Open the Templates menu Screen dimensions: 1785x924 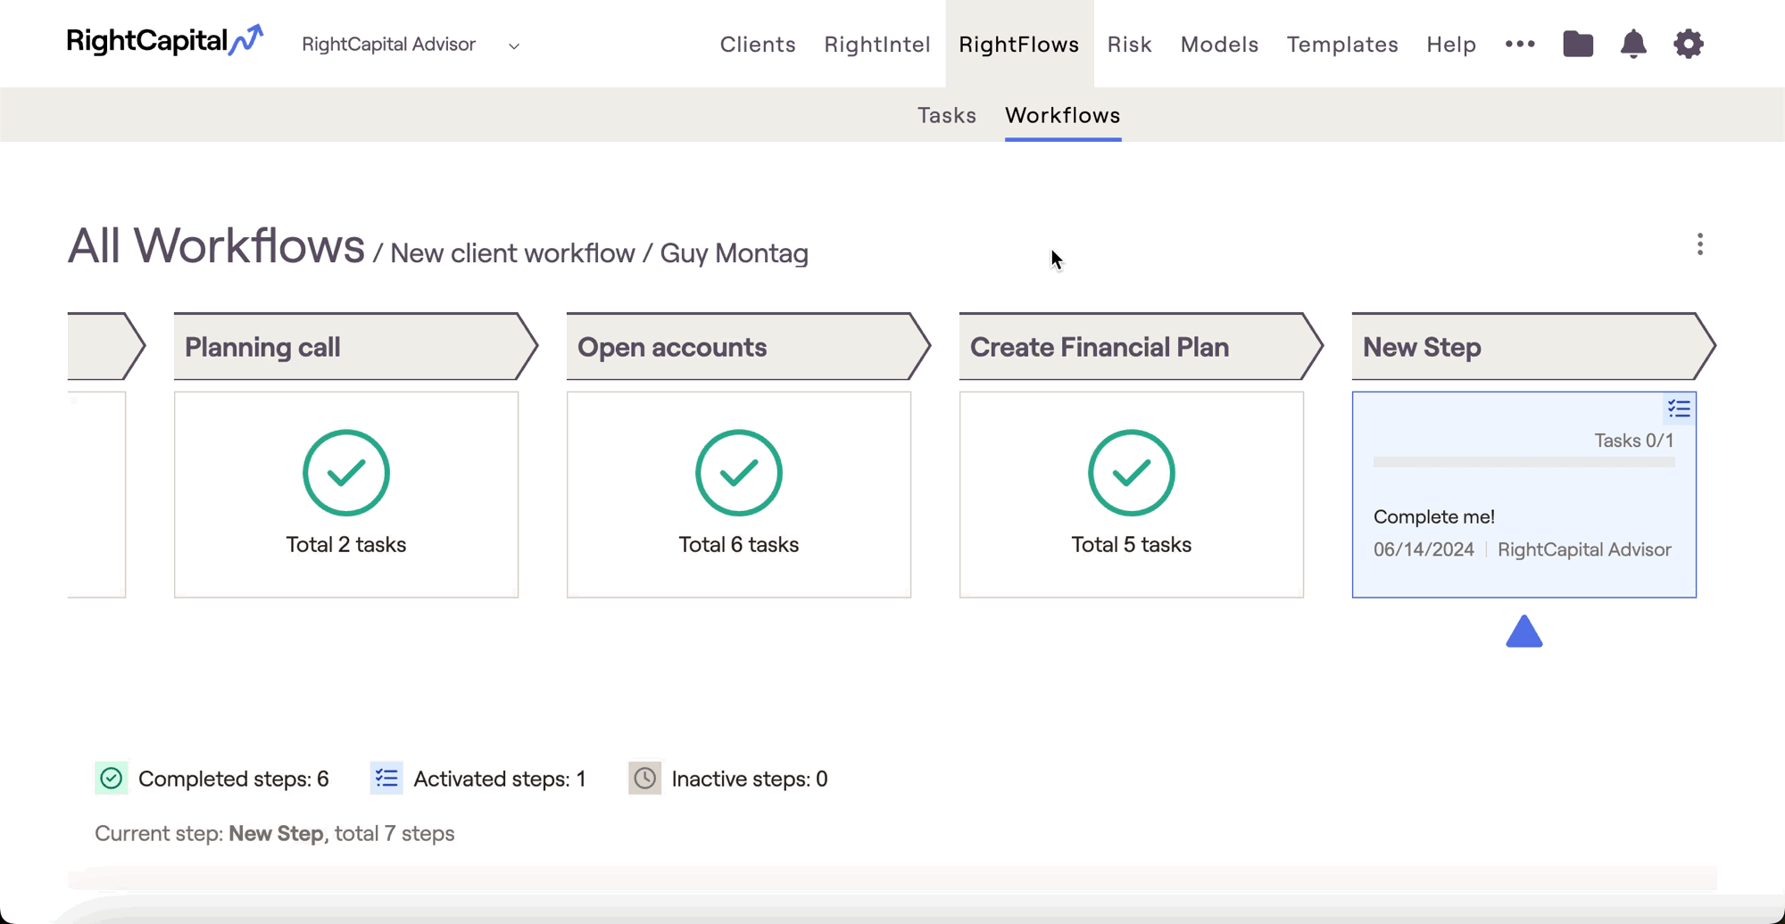point(1342,45)
